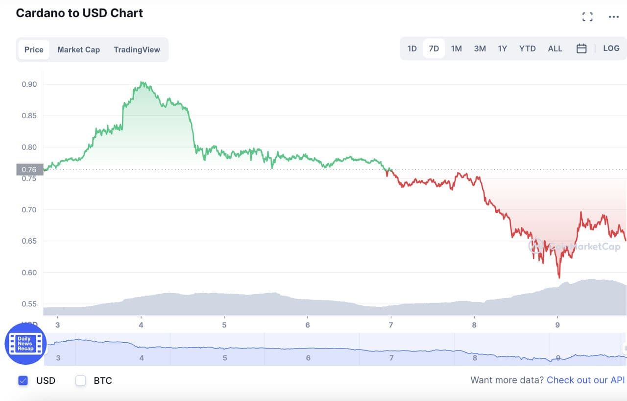The width and height of the screenshot is (627, 401).
Task: Open the calendar date range picker
Action: click(581, 49)
